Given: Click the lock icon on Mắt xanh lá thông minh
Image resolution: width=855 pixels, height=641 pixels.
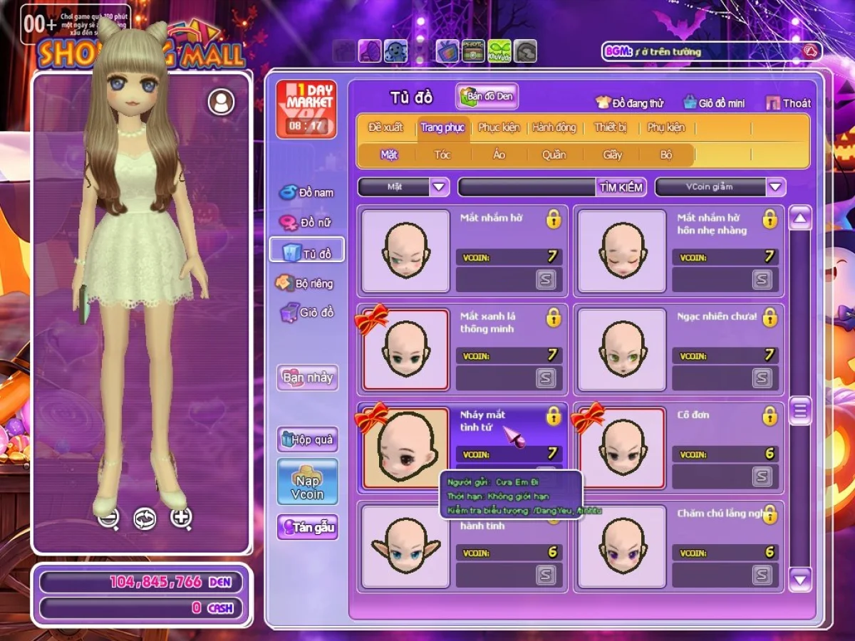Looking at the screenshot, I should (x=554, y=318).
